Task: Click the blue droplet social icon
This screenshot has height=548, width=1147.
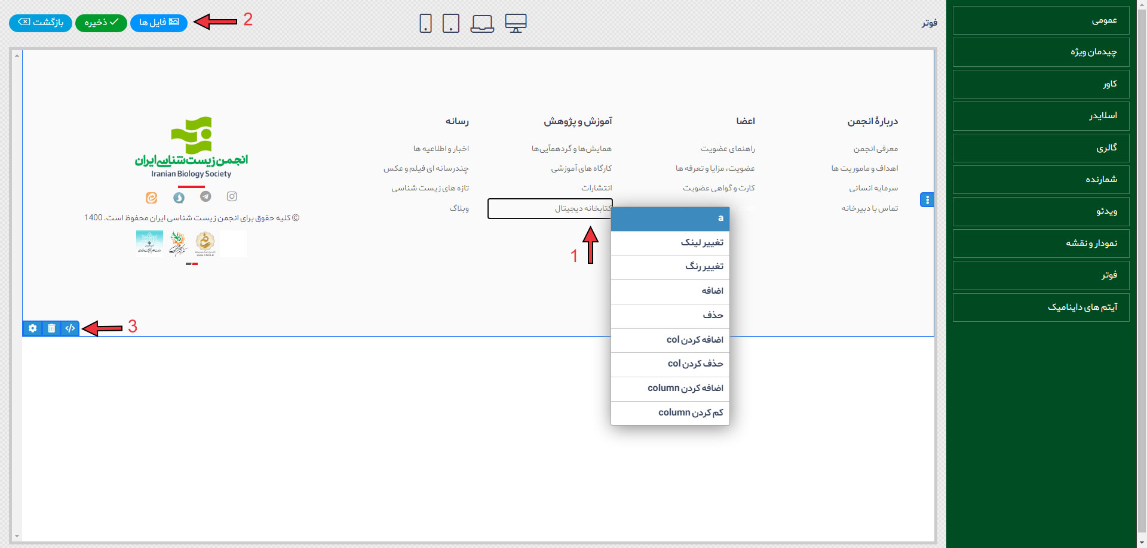Action: coord(179,198)
